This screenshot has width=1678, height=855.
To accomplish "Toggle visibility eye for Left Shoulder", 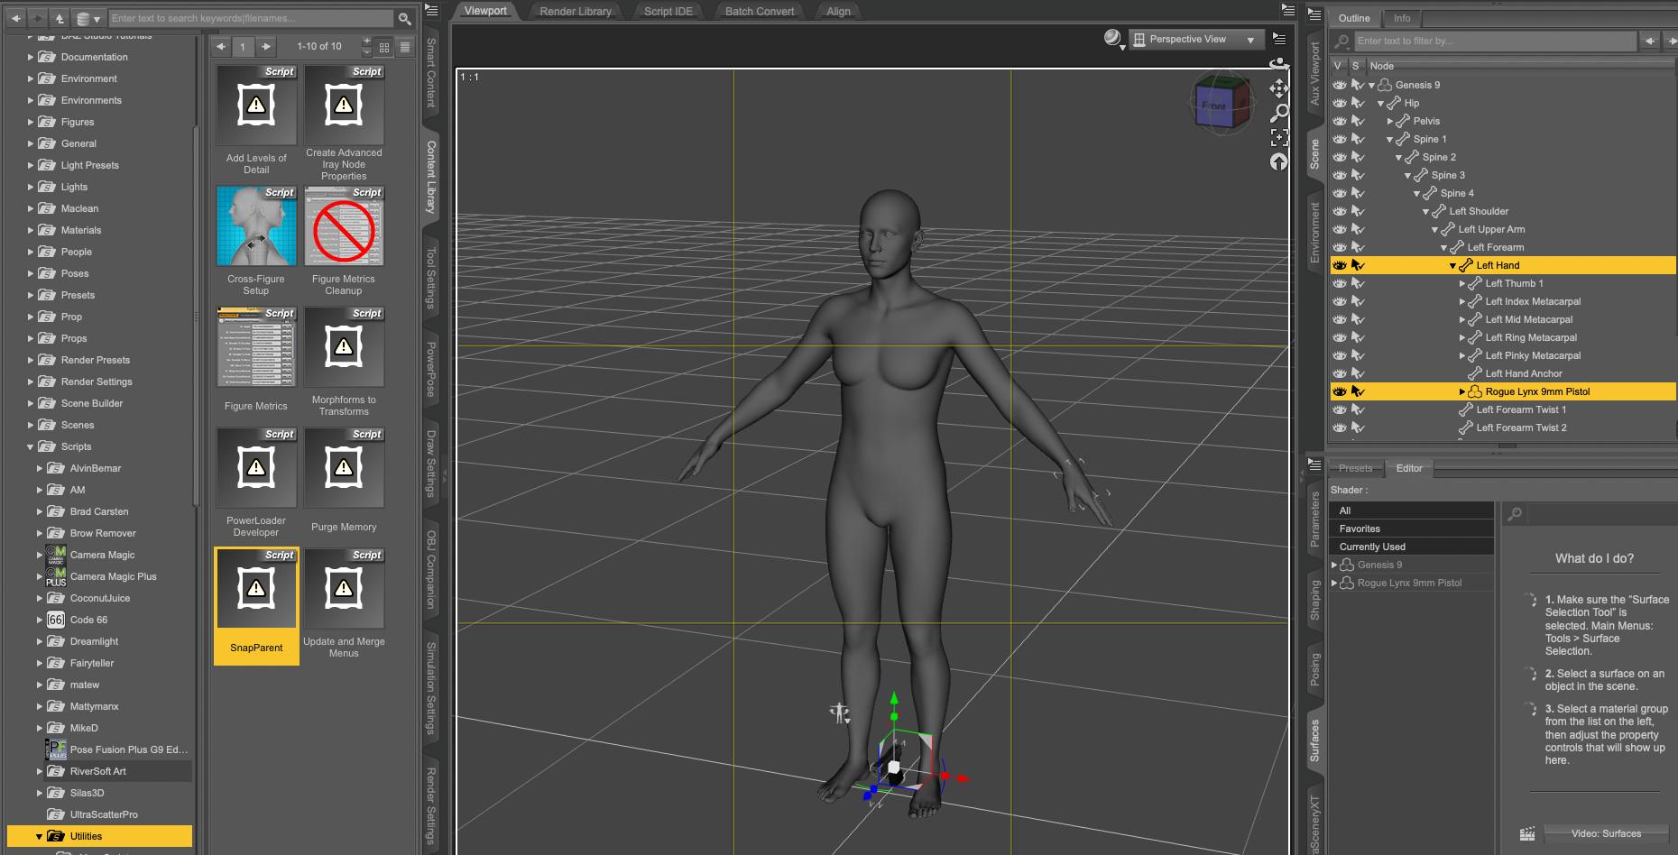I will [1340, 211].
